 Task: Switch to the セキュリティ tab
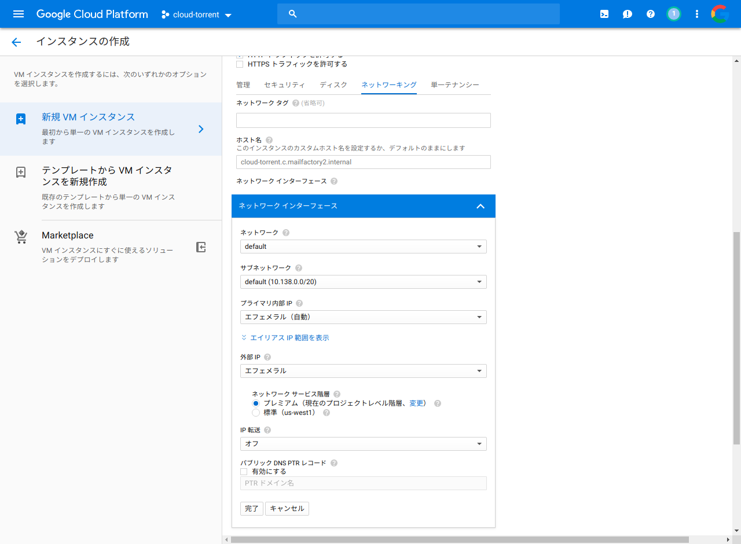(x=285, y=85)
